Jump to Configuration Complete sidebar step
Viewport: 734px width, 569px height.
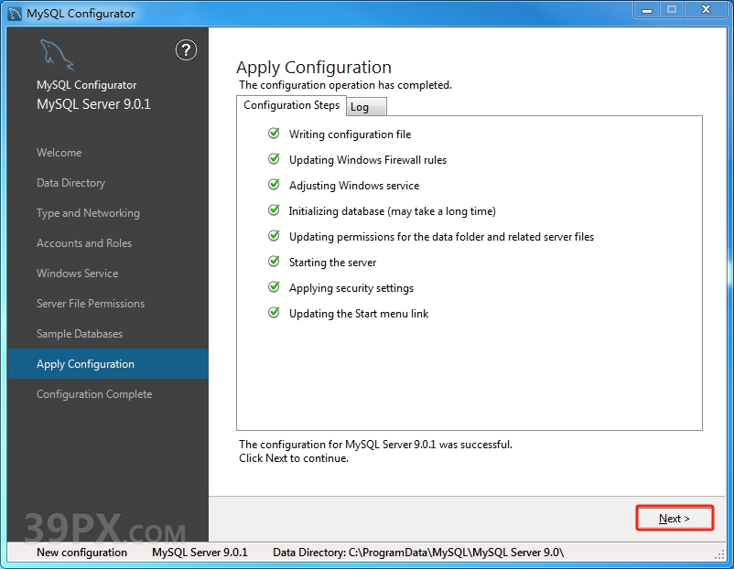click(x=94, y=394)
